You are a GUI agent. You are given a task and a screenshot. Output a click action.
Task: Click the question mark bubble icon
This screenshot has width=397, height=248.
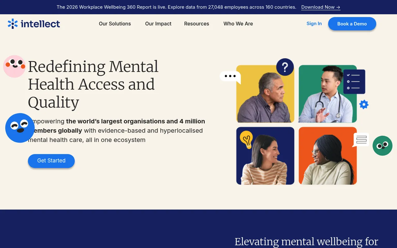click(x=285, y=67)
